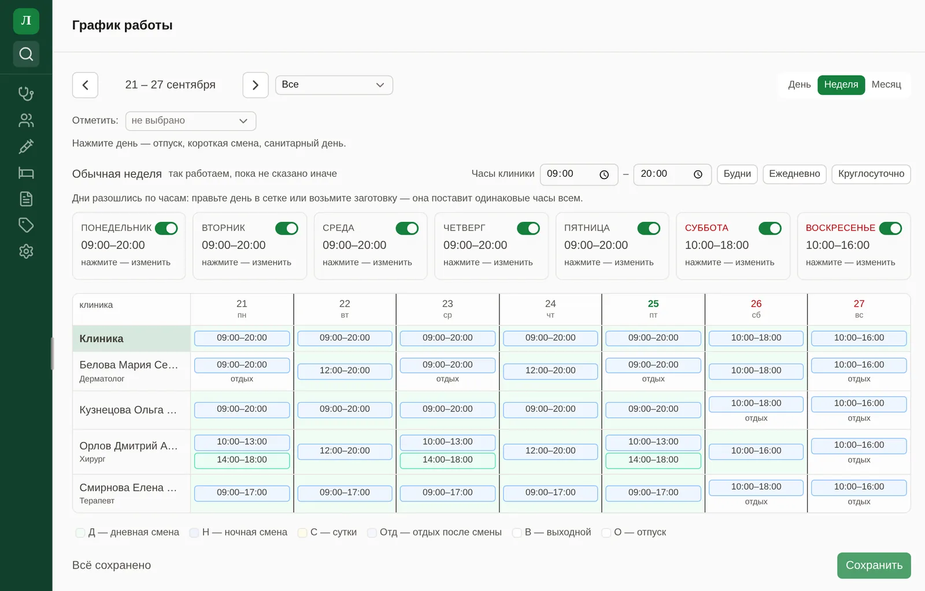Toggle the Воскресенье working day switch
The width and height of the screenshot is (925, 591).
coord(891,228)
